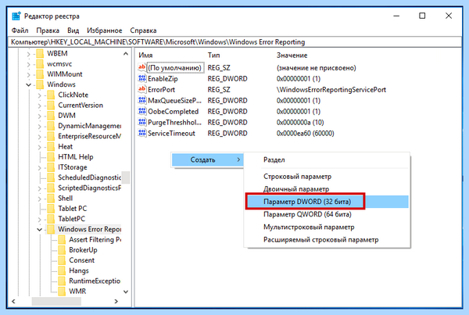The height and width of the screenshot is (315, 469).
Task: Select EnterpriseResourceM key in tree
Action: (x=89, y=137)
